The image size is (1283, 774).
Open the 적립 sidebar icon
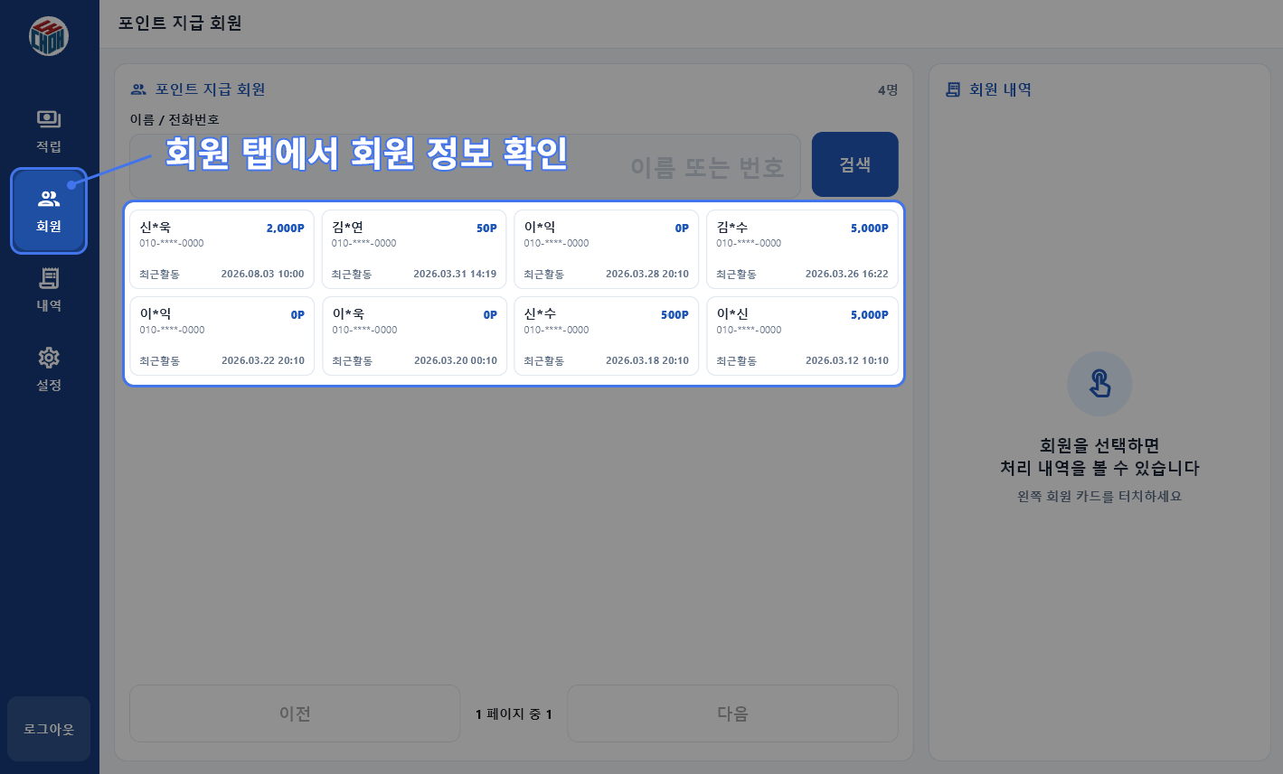49,119
